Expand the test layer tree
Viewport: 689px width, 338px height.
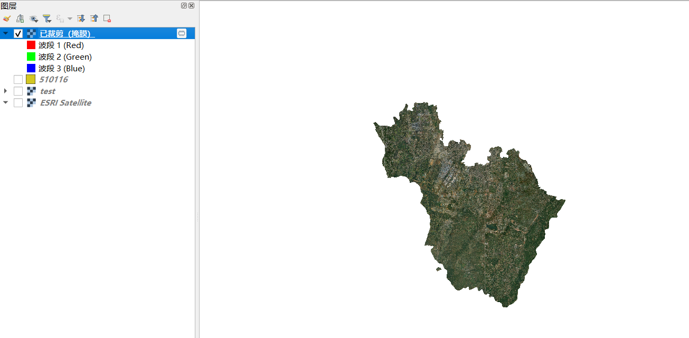click(x=6, y=91)
